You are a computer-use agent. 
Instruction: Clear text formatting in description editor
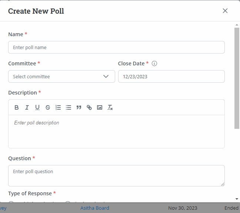click(110, 107)
